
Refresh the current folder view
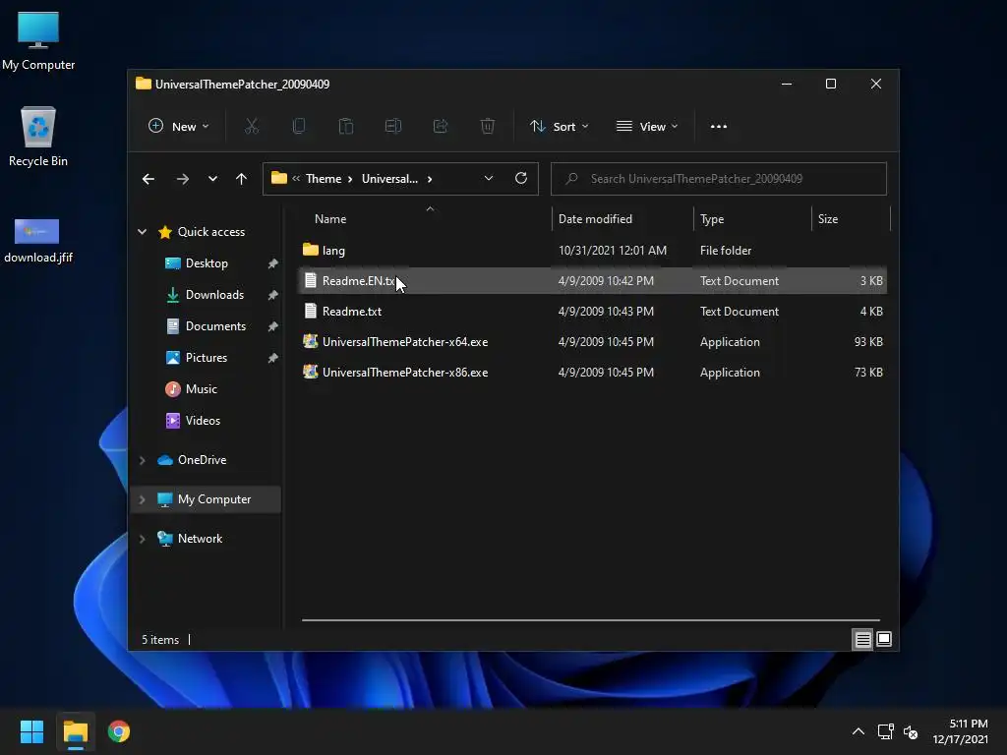coord(521,179)
